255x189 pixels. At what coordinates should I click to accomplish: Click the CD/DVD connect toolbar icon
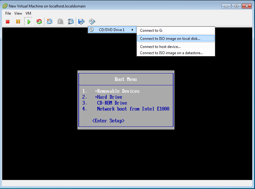[92, 21]
